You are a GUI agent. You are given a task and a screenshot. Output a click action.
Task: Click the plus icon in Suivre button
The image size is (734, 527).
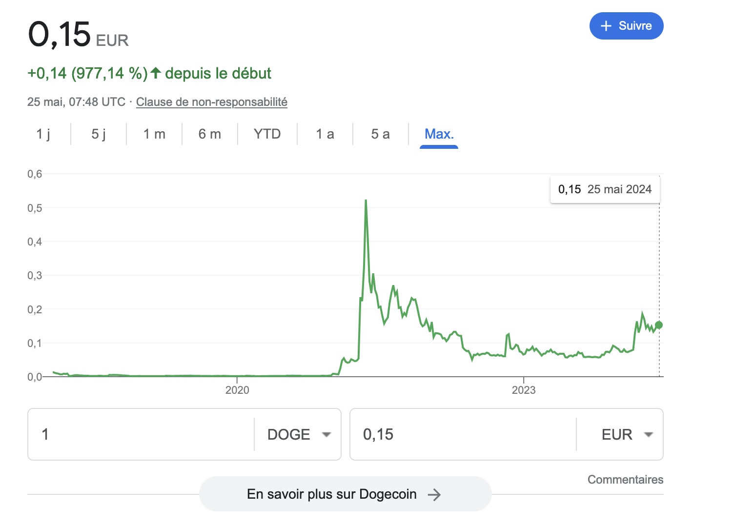coord(606,26)
